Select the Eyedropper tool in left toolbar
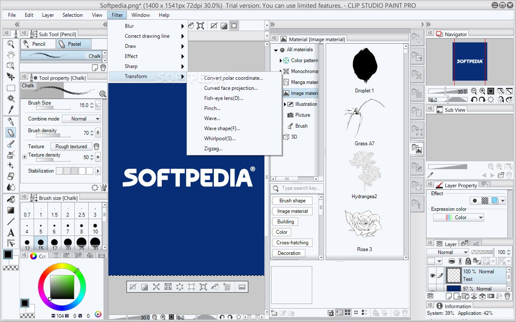The height and width of the screenshot is (322, 516). tap(11, 110)
